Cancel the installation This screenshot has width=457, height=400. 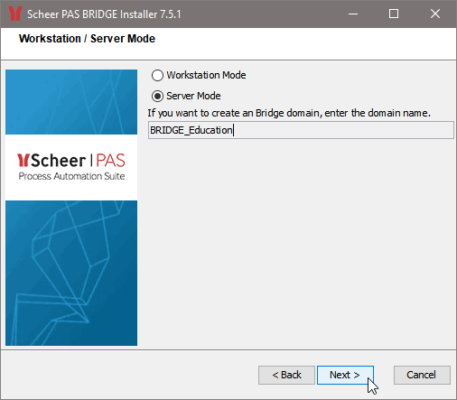[x=422, y=375]
